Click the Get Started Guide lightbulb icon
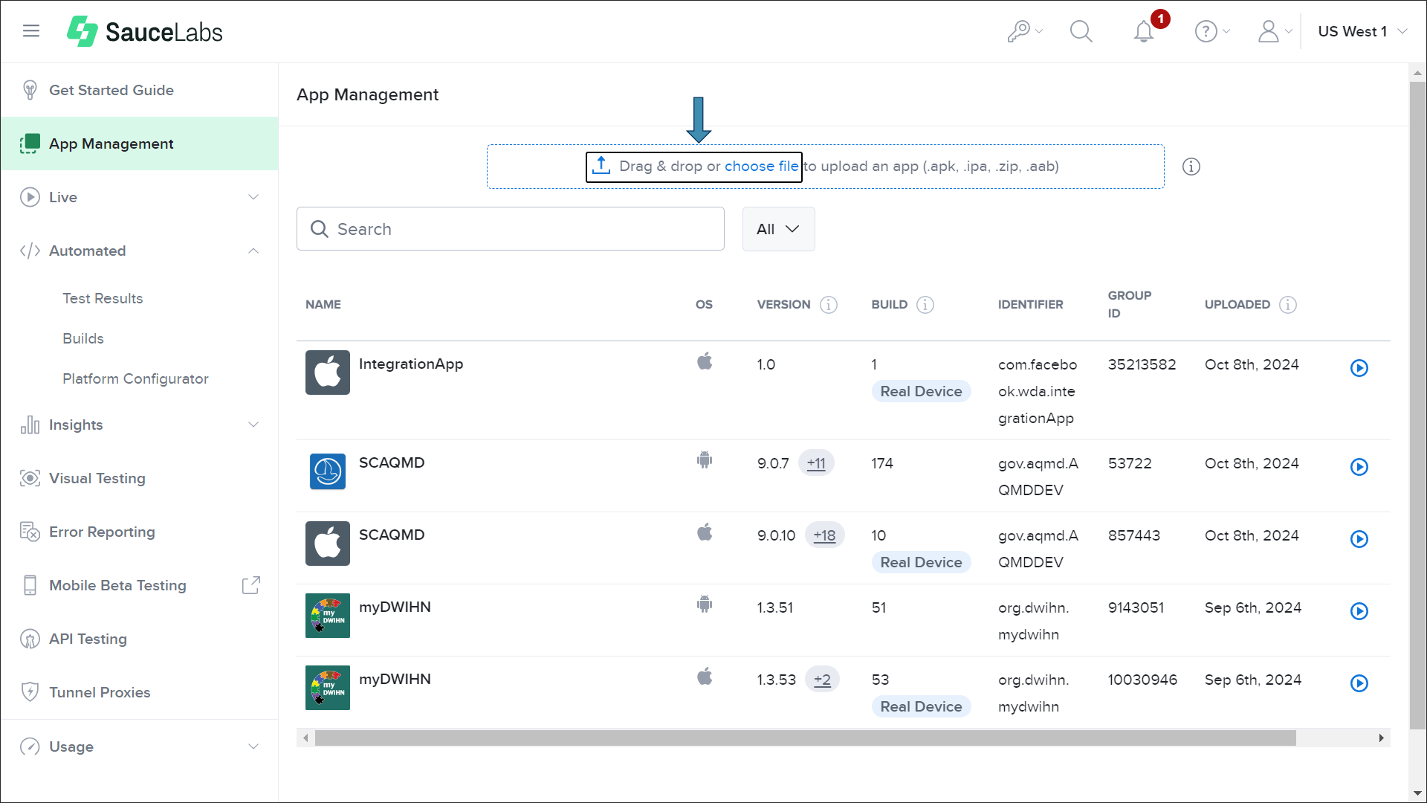1427x803 pixels. tap(30, 90)
